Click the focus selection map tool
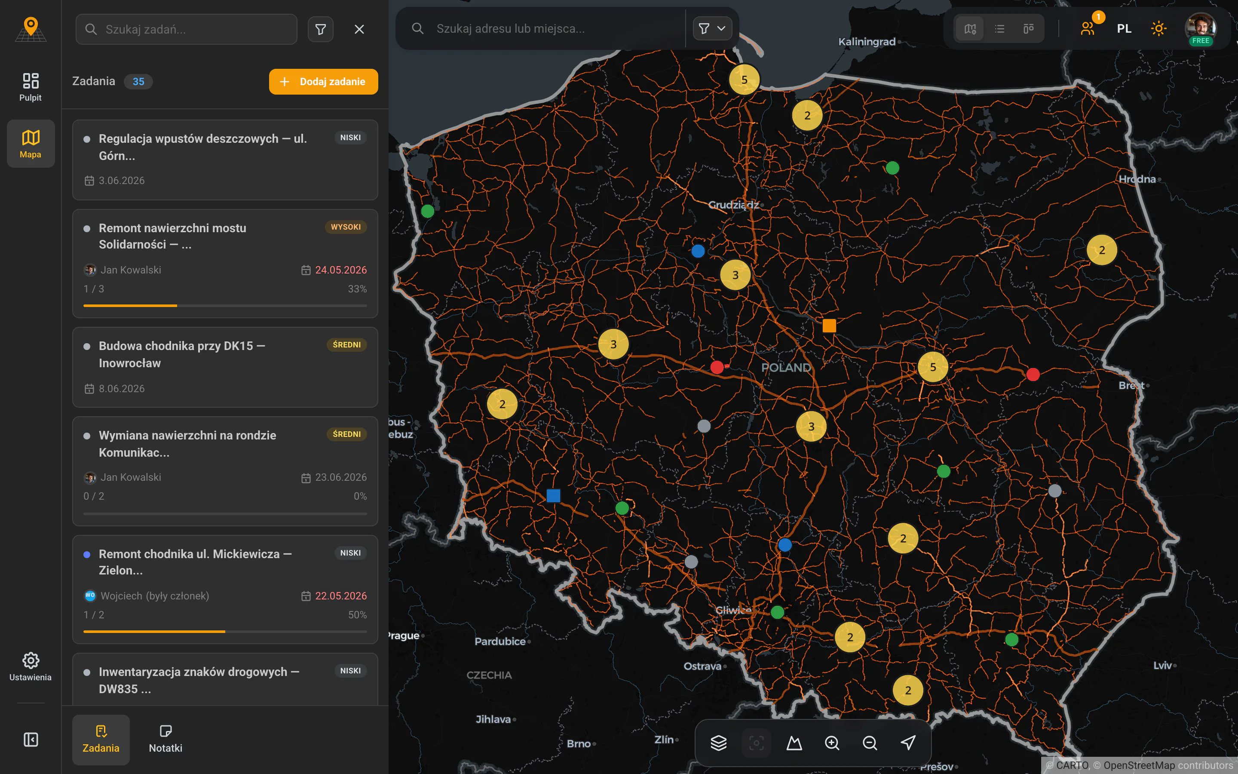The width and height of the screenshot is (1238, 774). [x=756, y=743]
